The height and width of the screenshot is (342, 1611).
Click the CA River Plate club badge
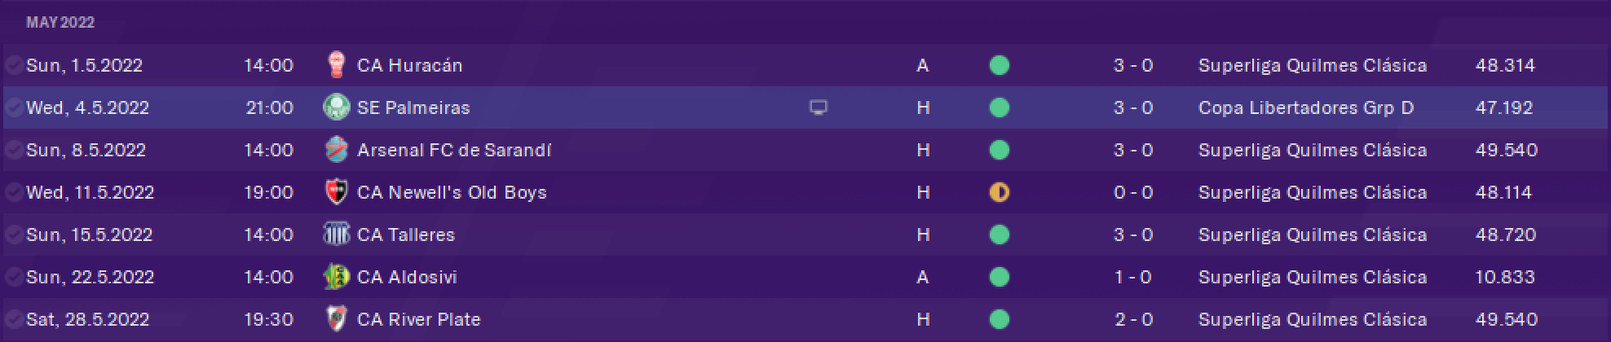pyautogui.click(x=336, y=319)
